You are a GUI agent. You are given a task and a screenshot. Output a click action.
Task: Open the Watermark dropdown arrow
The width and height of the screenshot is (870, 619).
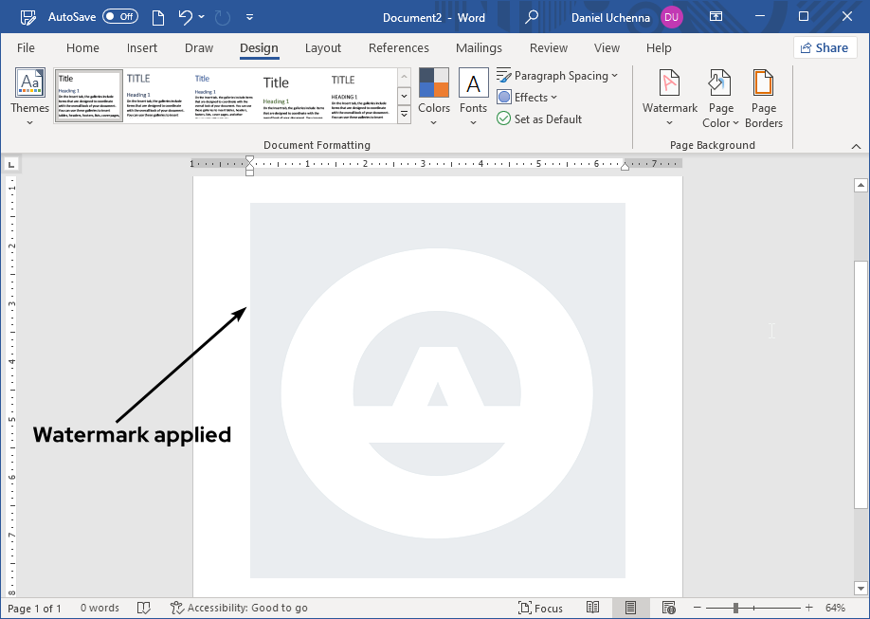pyautogui.click(x=670, y=121)
